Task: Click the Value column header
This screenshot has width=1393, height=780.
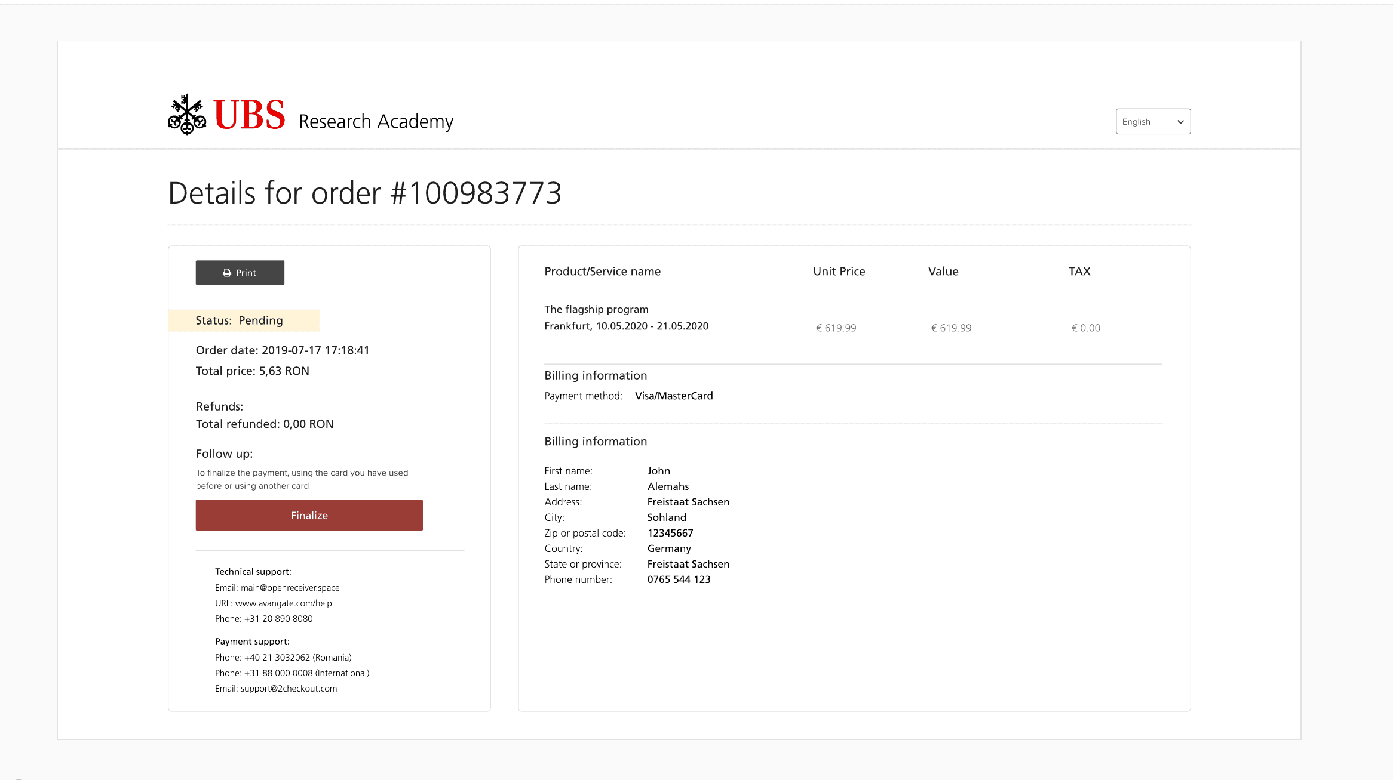Action: point(943,272)
